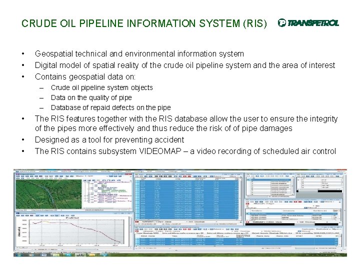Click the pipeline elevation profile chart

[73, 231]
